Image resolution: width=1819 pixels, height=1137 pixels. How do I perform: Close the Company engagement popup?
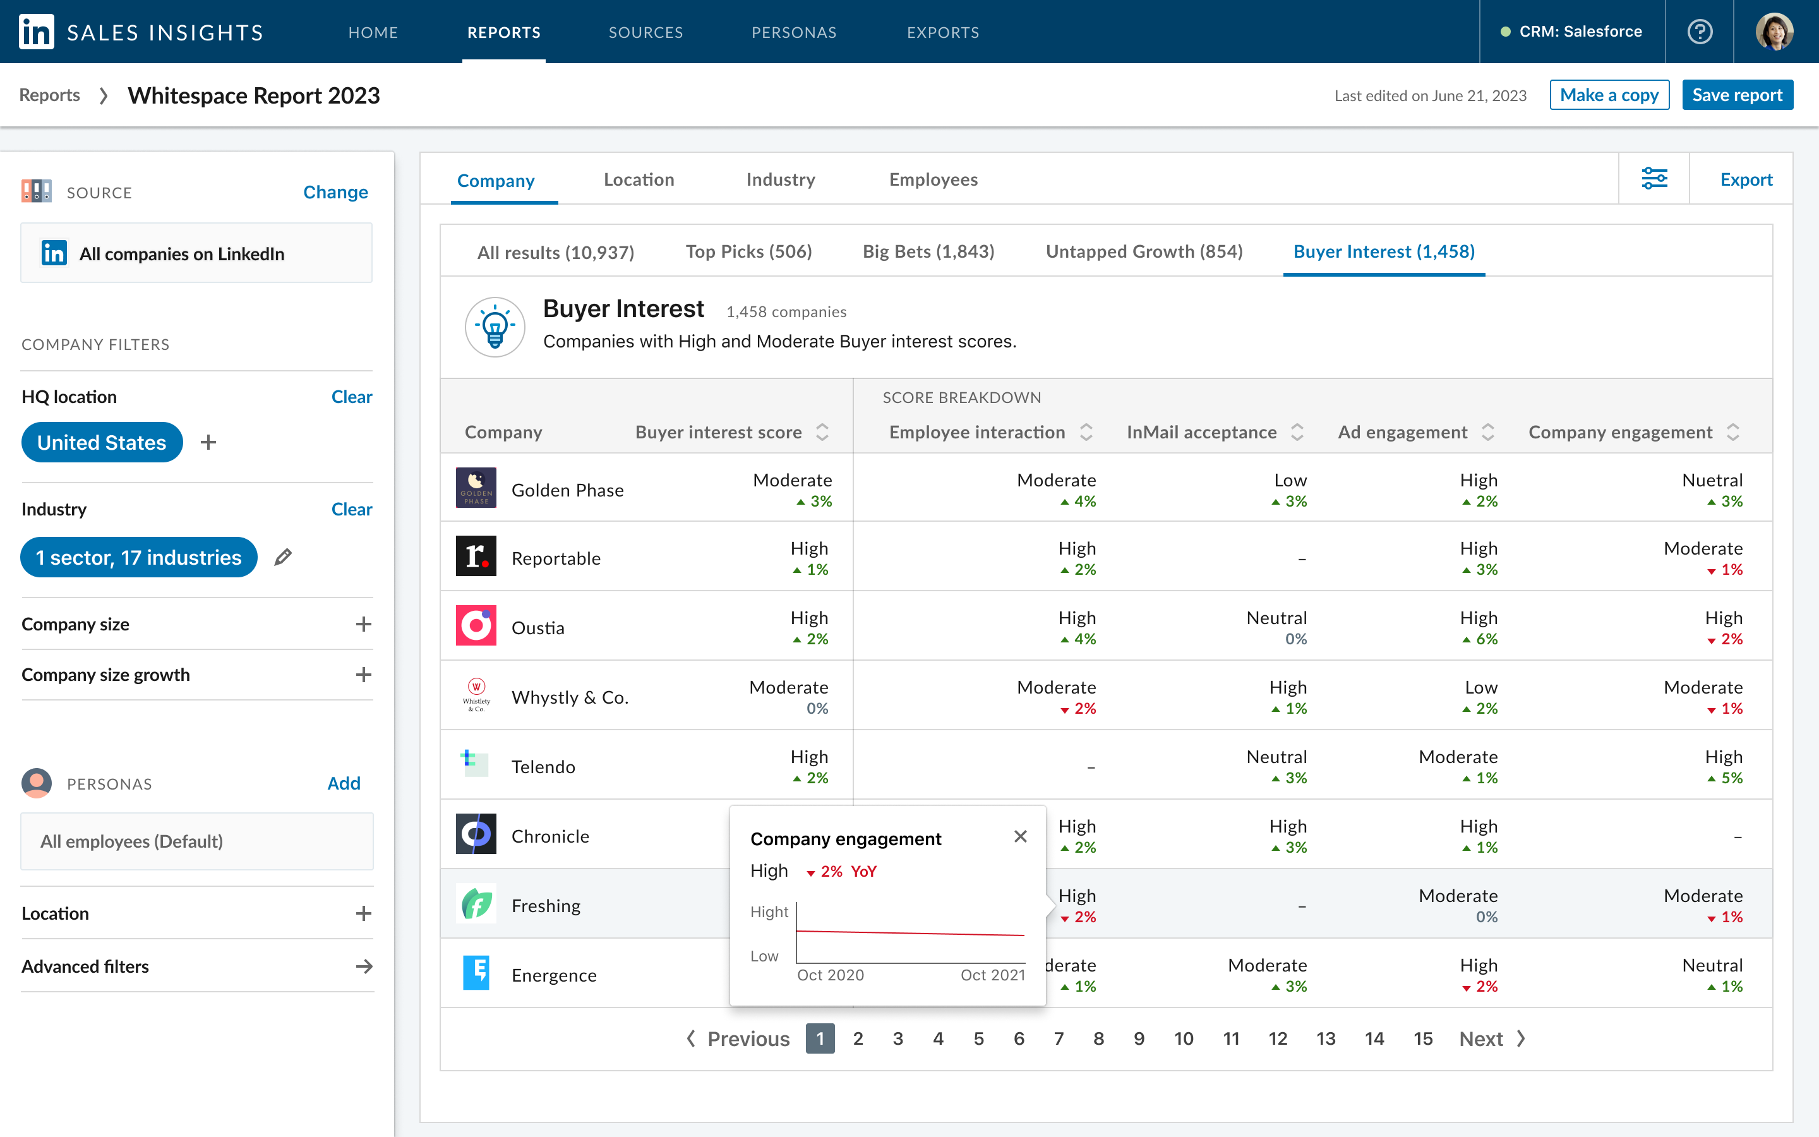tap(1020, 836)
